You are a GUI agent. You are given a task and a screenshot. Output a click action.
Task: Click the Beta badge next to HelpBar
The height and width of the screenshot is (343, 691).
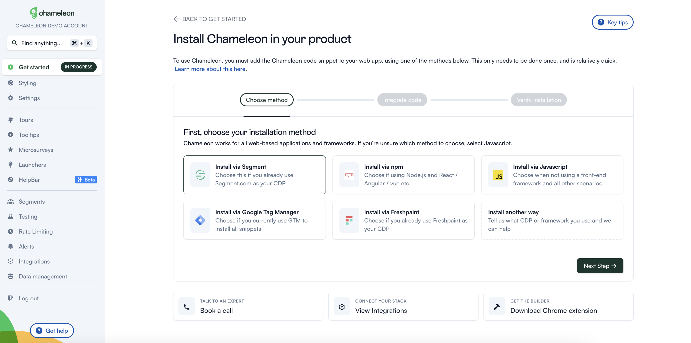tap(86, 180)
